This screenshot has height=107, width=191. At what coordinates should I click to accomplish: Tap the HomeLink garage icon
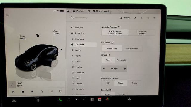pos(135,18)
